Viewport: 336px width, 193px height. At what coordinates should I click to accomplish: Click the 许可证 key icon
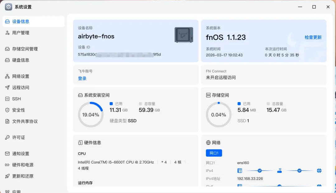[7, 137]
